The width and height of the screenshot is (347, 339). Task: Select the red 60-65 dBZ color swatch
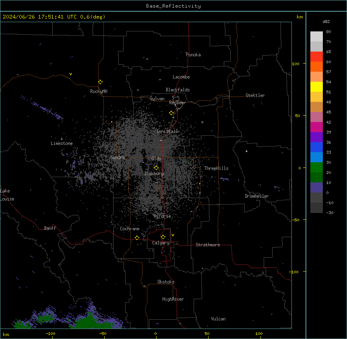(316, 57)
